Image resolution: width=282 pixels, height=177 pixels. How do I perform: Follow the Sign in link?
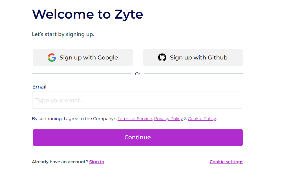coord(96,162)
